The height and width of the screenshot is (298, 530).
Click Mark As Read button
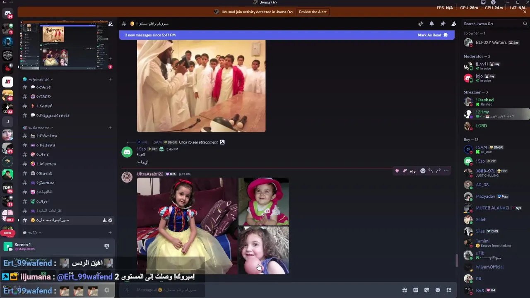point(433,35)
